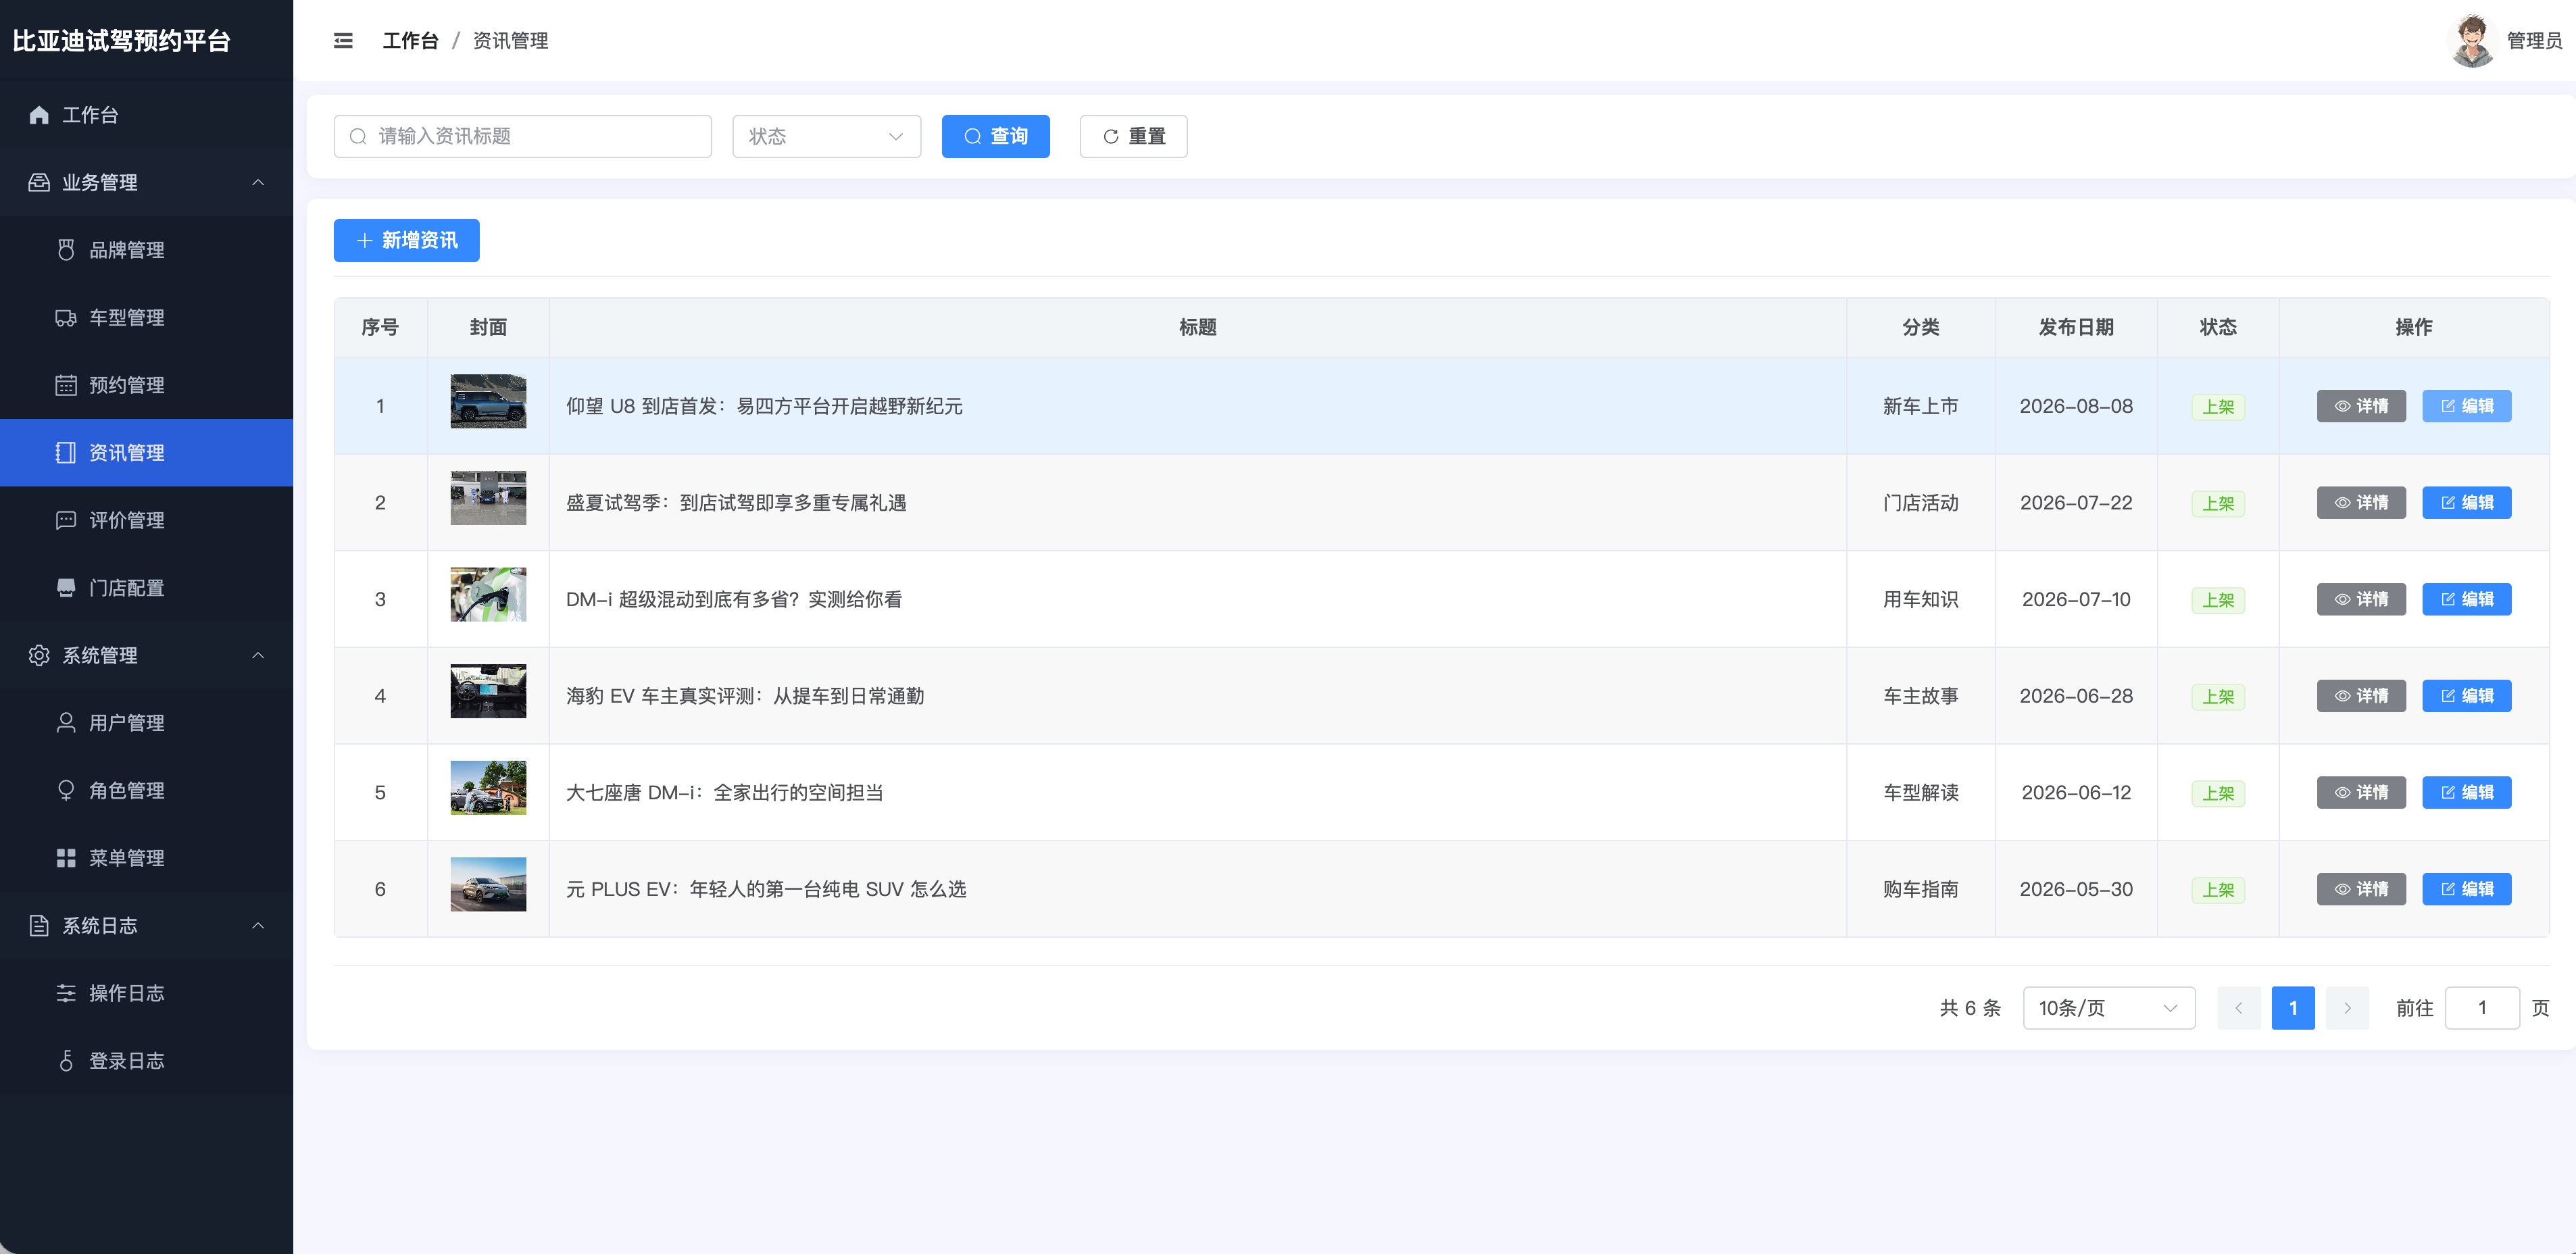The height and width of the screenshot is (1254, 2576).
Task: View 详情 for 元 PLUS EV article
Action: pyautogui.click(x=2362, y=889)
